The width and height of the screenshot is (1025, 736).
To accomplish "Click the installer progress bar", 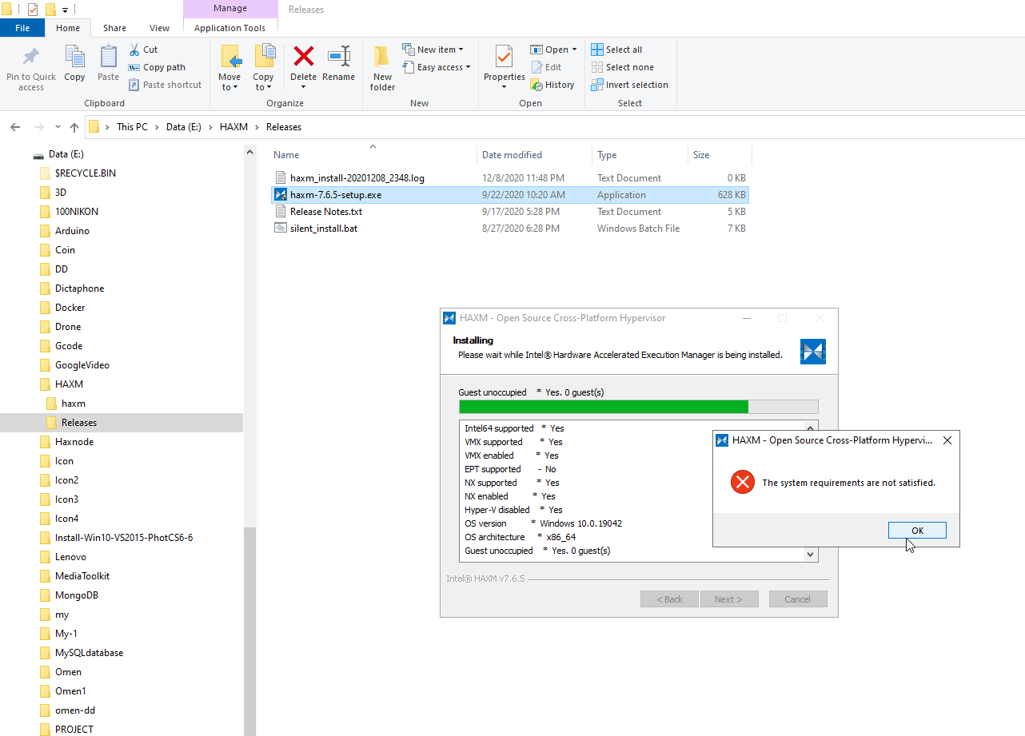I will (638, 407).
